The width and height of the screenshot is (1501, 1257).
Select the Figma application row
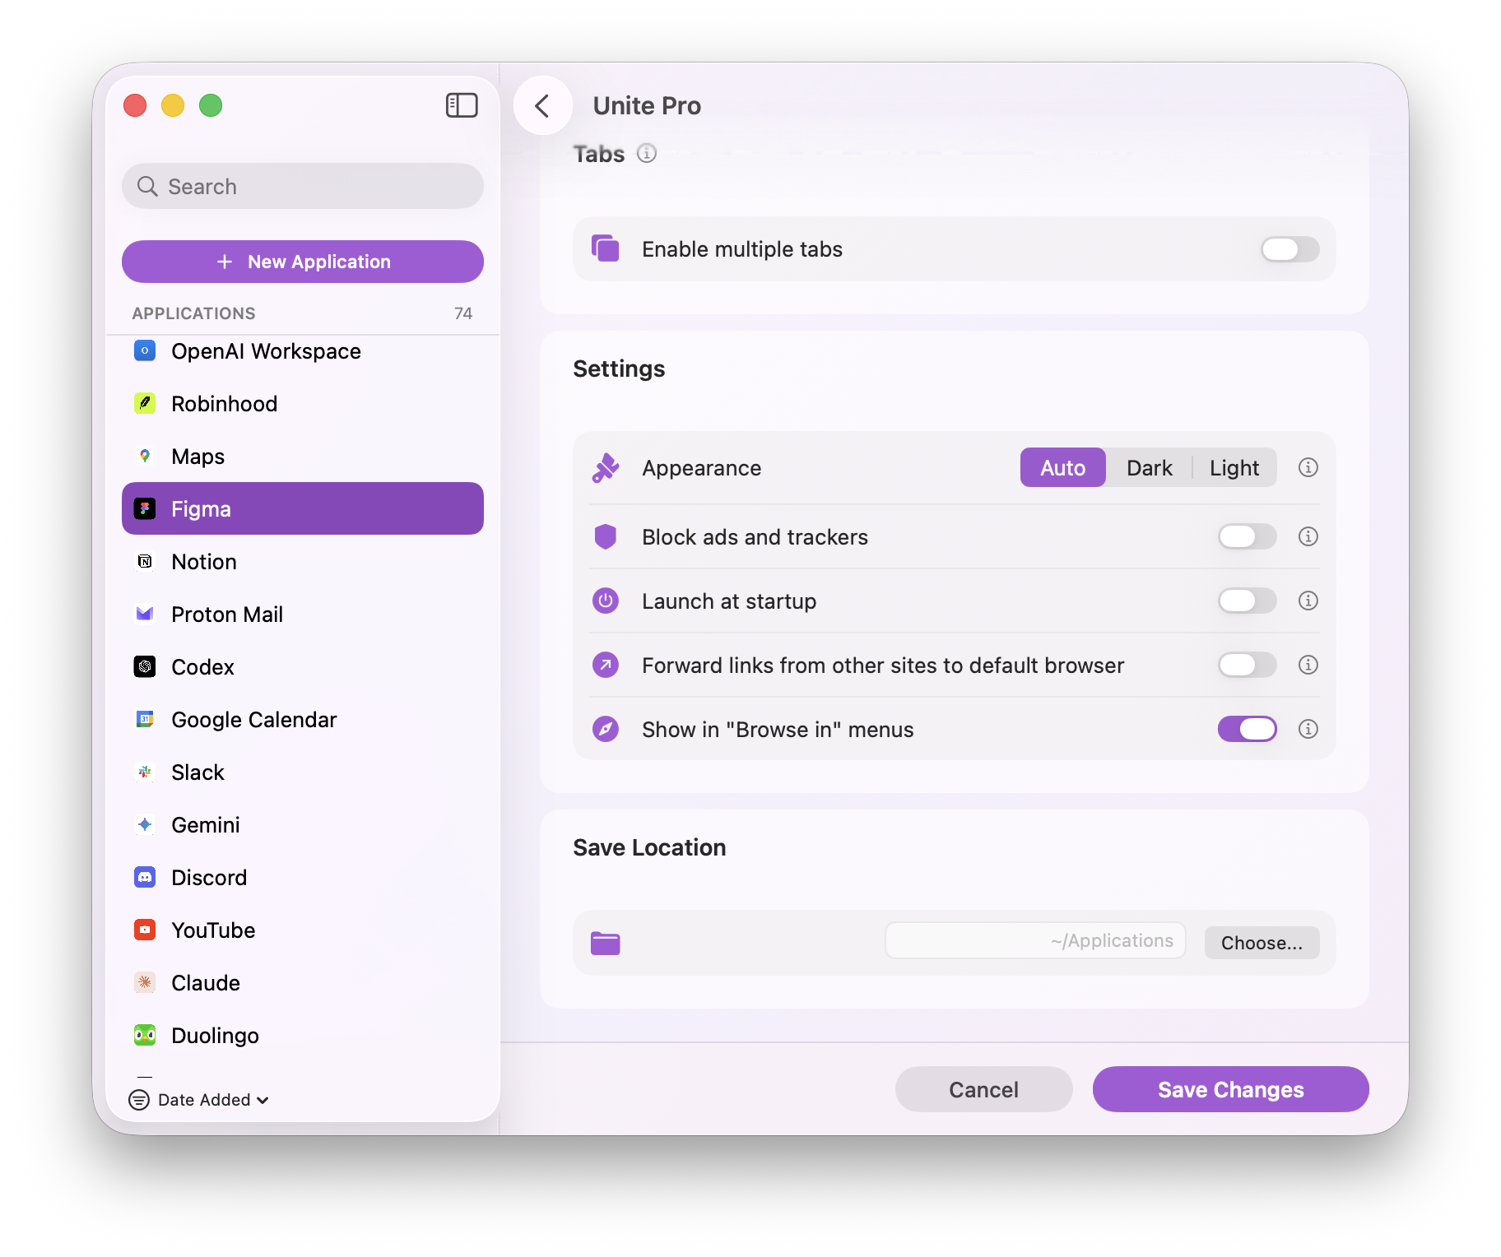click(303, 509)
